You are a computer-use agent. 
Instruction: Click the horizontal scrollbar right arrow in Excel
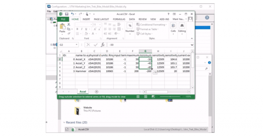[189, 92]
